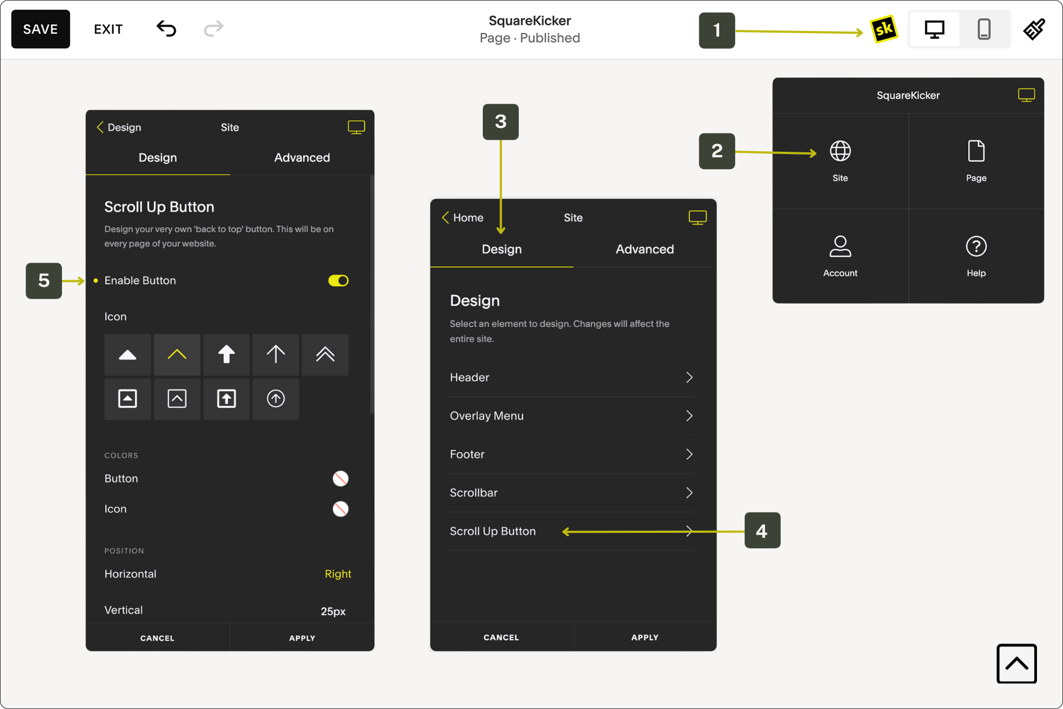Screen dimensions: 1063x709
Task: Expand the Overlay Menu settings
Action: click(571, 416)
